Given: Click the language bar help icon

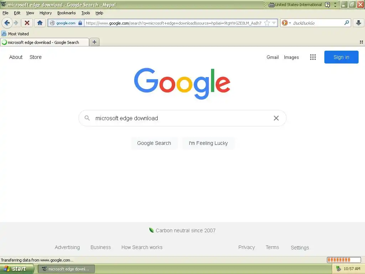Looking at the screenshot, I should click(x=327, y=5).
